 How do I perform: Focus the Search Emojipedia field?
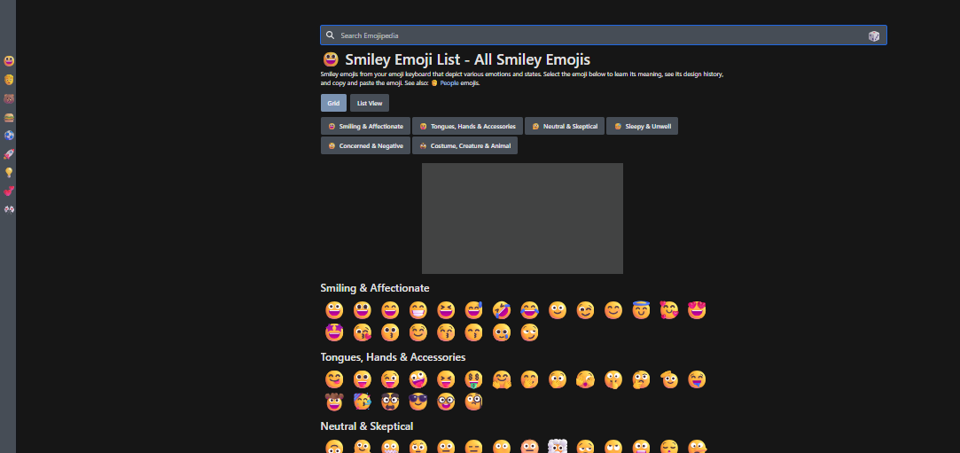[604, 35]
